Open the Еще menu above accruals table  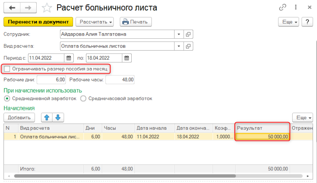pyautogui.click(x=302, y=117)
